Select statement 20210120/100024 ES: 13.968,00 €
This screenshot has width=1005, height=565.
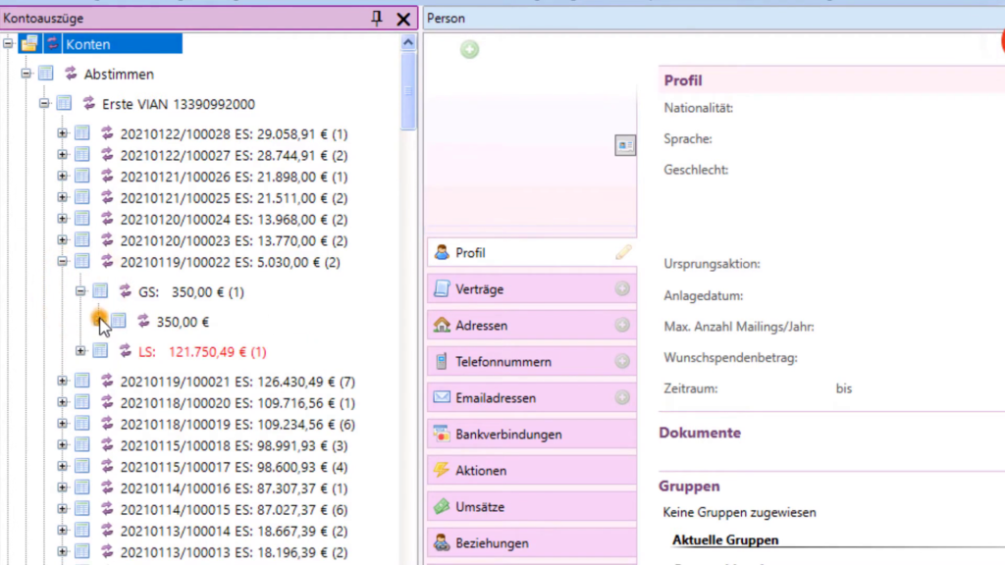[234, 220]
